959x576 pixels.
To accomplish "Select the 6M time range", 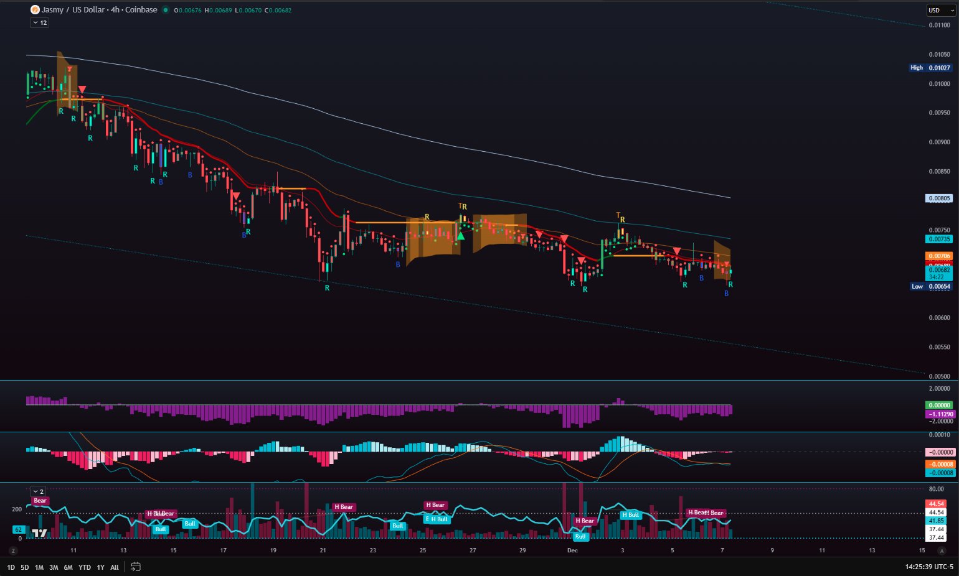I will (x=68, y=567).
